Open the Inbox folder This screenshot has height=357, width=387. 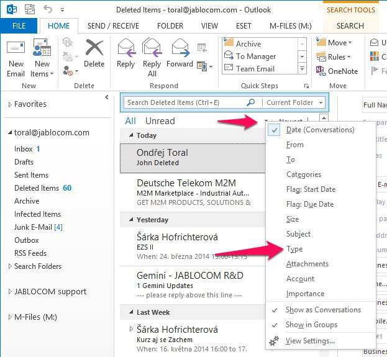(24, 149)
